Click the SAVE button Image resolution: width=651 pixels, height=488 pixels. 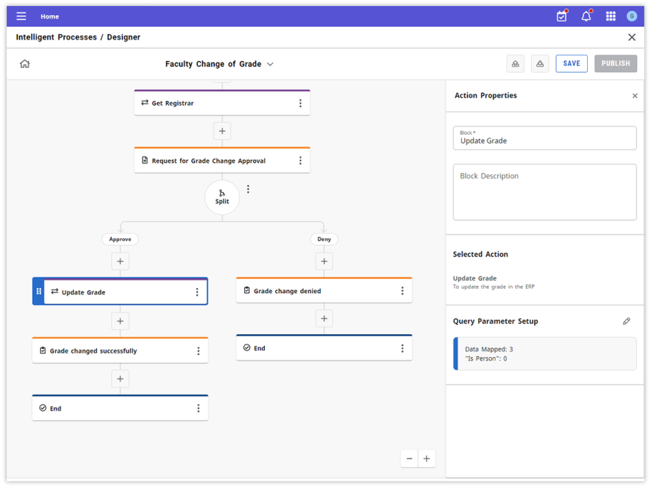coord(571,64)
